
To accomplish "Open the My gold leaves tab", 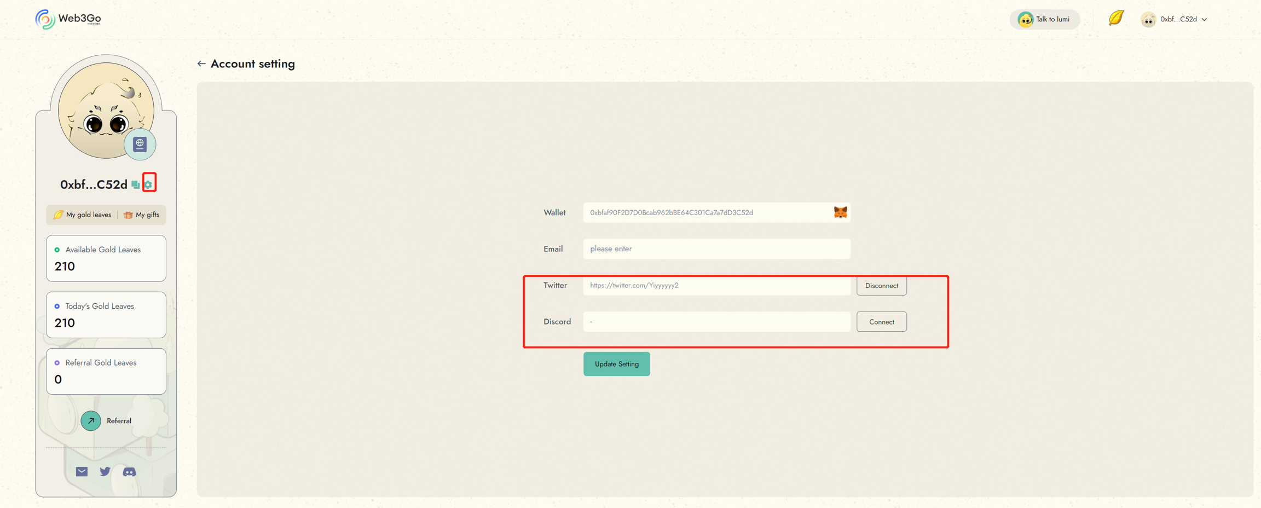I will click(x=83, y=215).
